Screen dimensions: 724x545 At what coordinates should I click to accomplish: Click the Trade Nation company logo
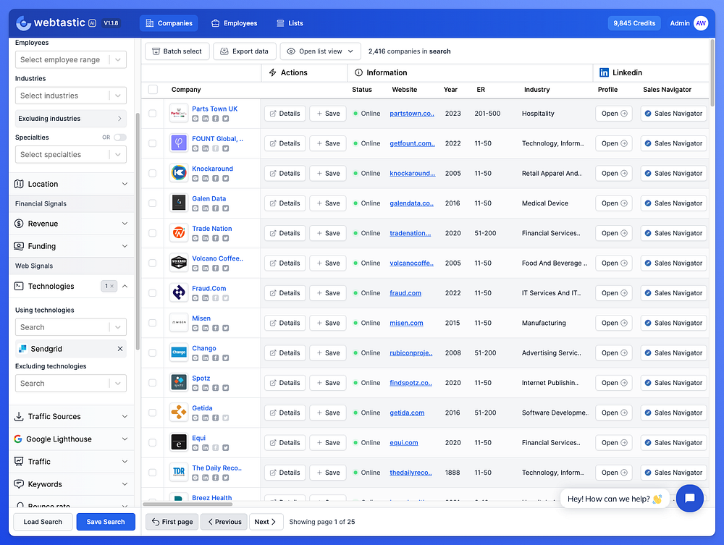(x=179, y=233)
